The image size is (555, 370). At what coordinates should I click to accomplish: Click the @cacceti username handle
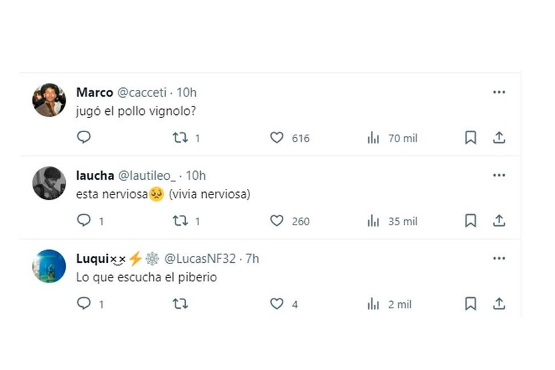point(142,93)
